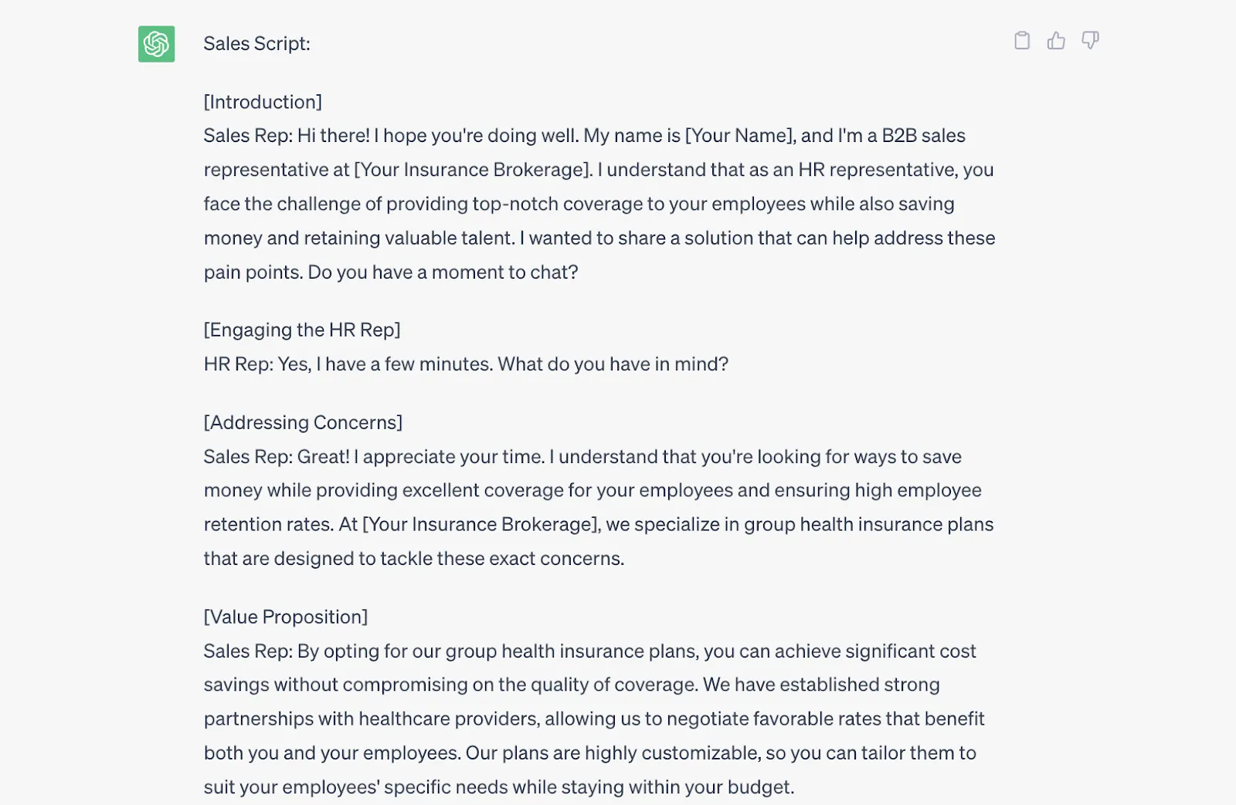The image size is (1236, 805).
Task: Click the phrase "retention rates"
Action: tap(268, 525)
